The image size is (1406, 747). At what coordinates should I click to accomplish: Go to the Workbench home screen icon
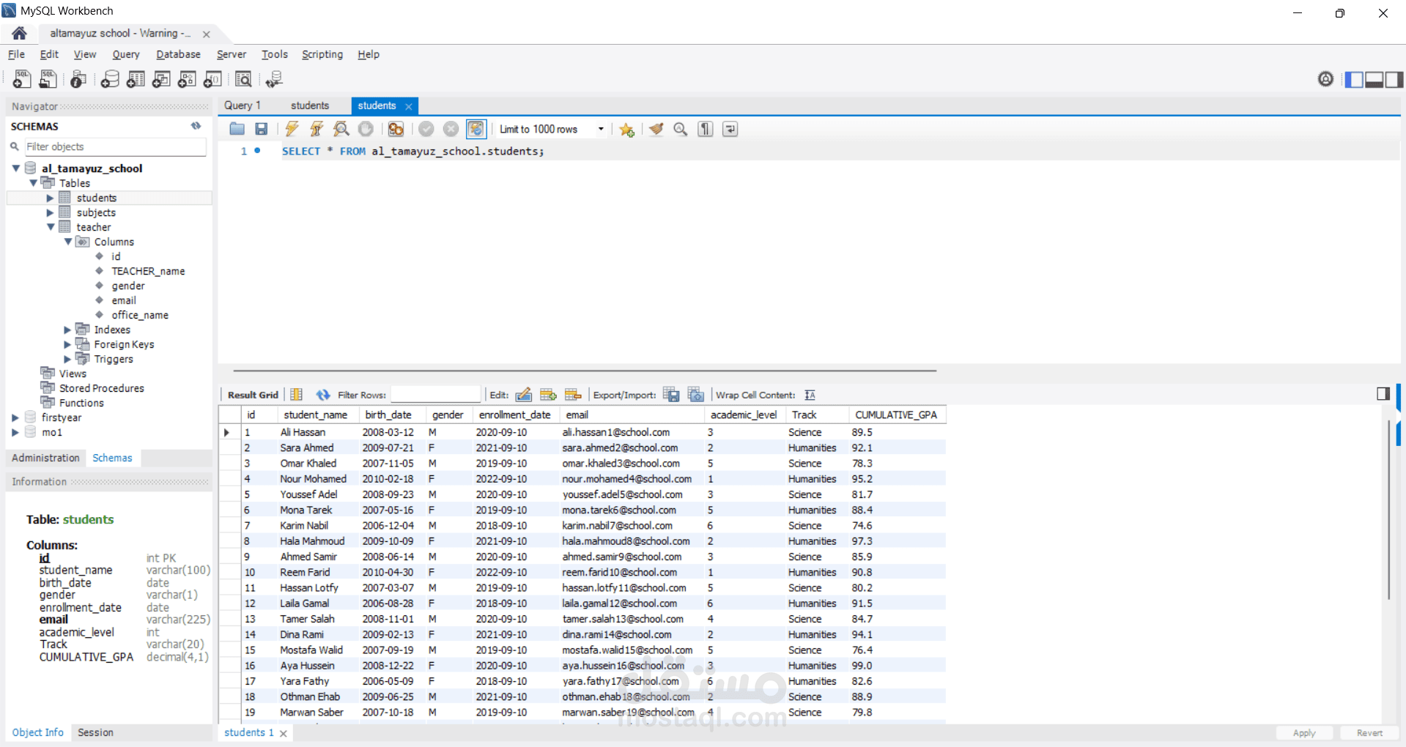point(20,33)
